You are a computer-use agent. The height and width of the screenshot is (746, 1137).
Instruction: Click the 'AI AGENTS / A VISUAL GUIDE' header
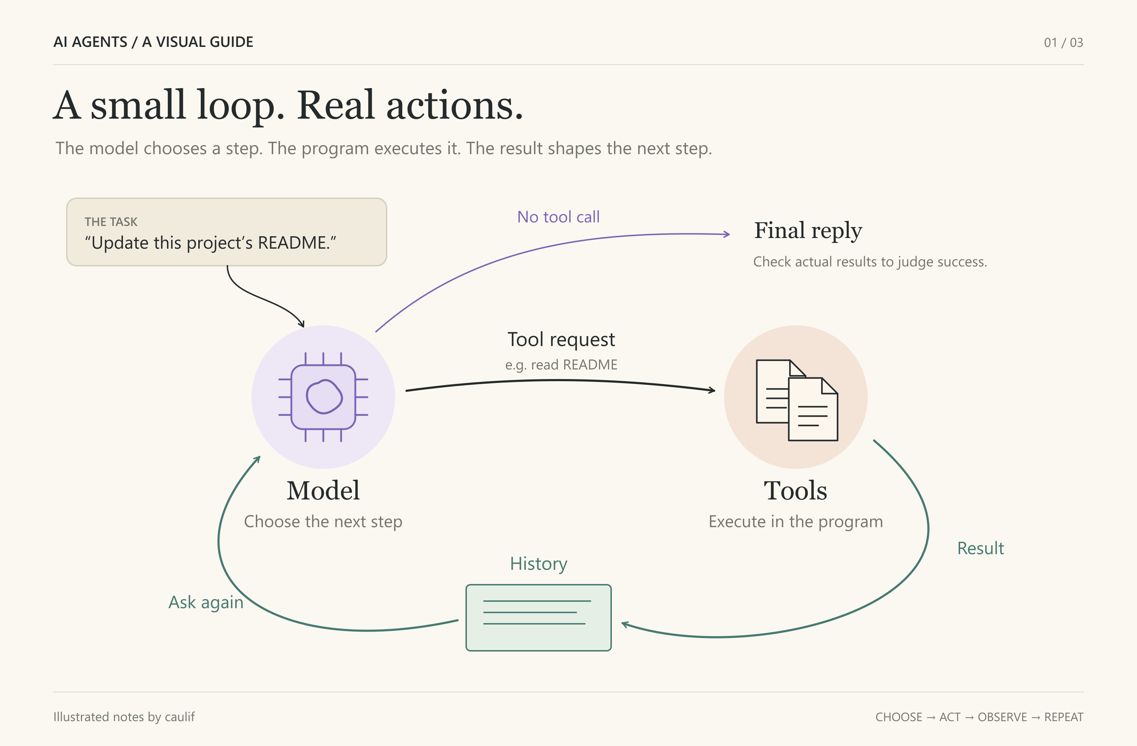pyautogui.click(x=153, y=42)
